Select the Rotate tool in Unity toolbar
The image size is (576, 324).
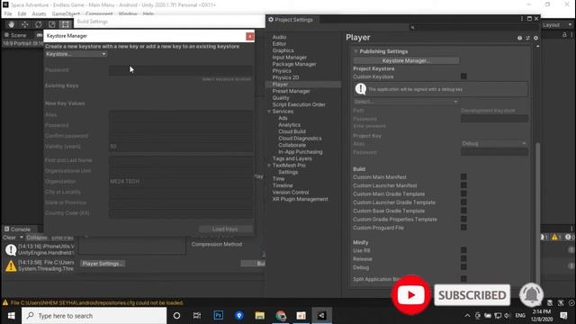39,24
